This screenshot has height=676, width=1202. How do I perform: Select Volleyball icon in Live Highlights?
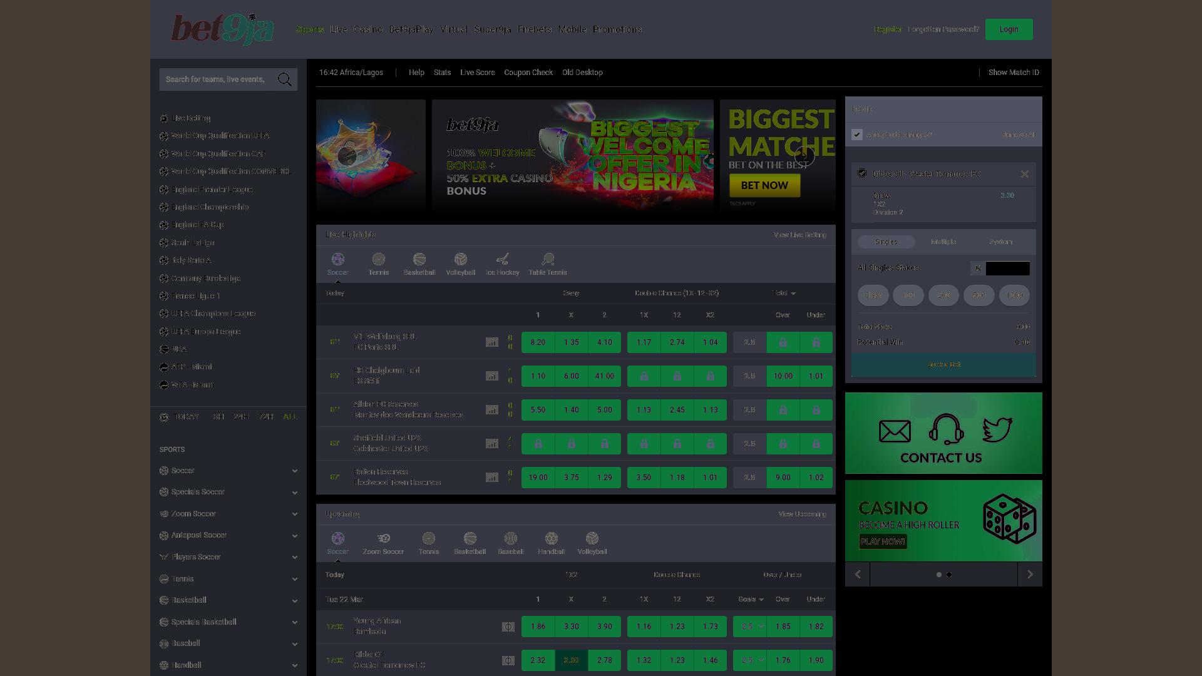(461, 259)
